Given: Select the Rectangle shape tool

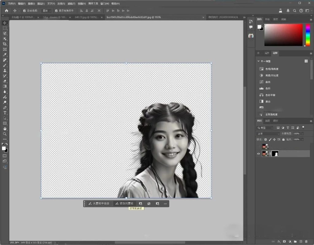Looking at the screenshot, I should (5, 123).
